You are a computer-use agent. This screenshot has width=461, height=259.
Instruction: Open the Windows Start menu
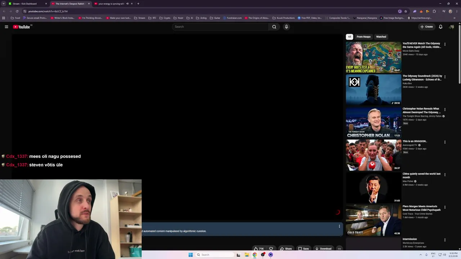191,255
